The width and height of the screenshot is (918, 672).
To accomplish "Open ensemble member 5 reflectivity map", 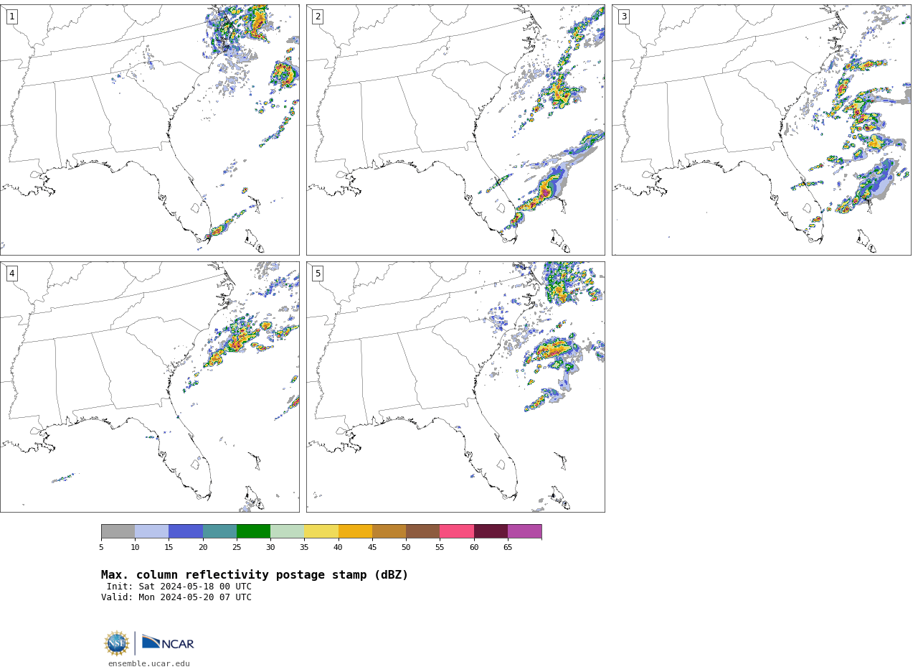I will pyautogui.click(x=455, y=387).
